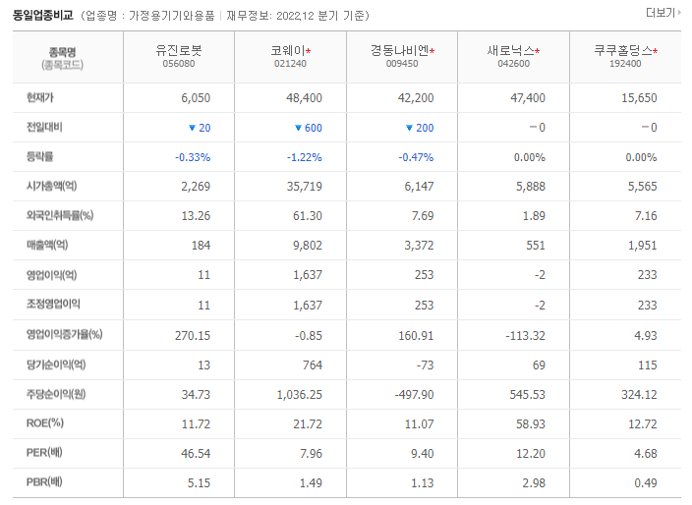The image size is (692, 505).
Task: Select PBR value 2.98
Action: pos(534,483)
